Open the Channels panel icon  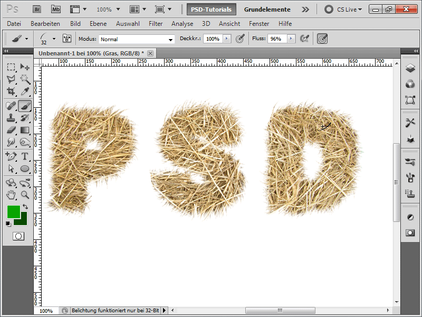[x=410, y=84]
